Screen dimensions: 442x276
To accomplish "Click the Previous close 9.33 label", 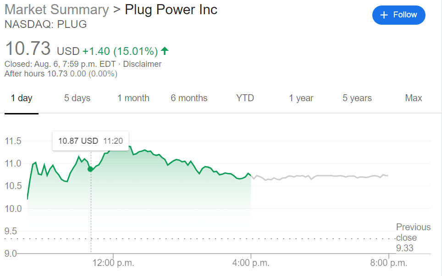I will point(413,238).
